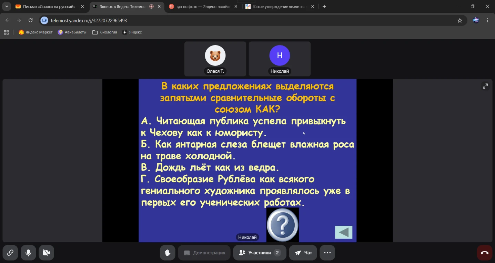Open the apps grid in bookmarks bar

tap(6, 32)
